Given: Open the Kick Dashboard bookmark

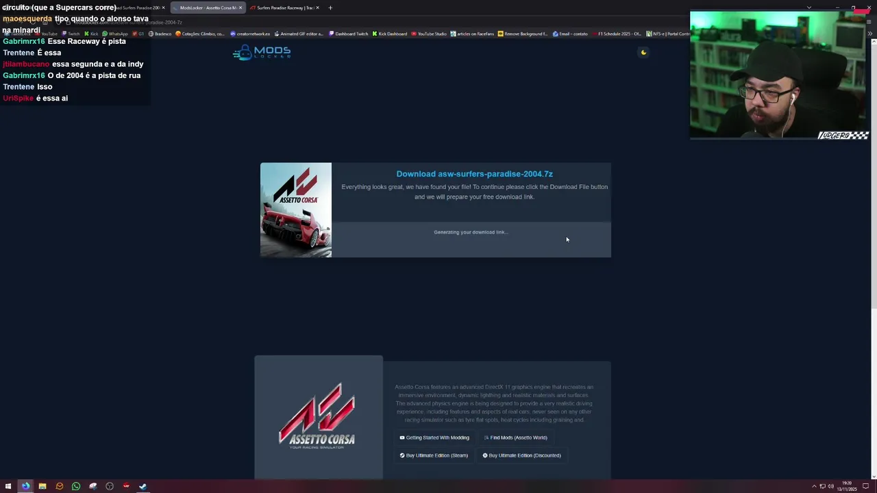Looking at the screenshot, I should [x=390, y=34].
